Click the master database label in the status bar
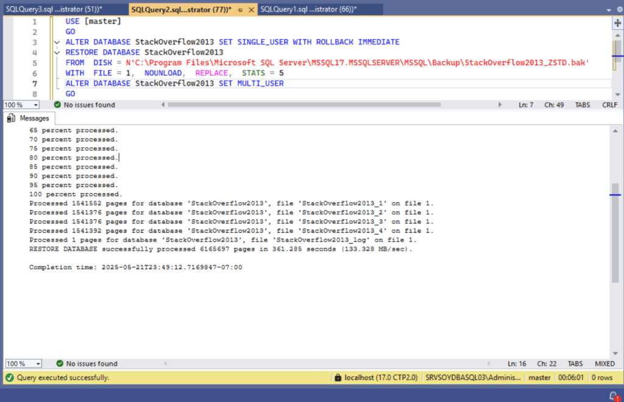This screenshot has width=624, height=402. [x=539, y=378]
